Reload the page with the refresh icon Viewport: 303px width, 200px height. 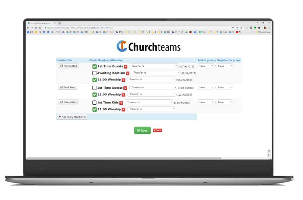(x=36, y=28)
